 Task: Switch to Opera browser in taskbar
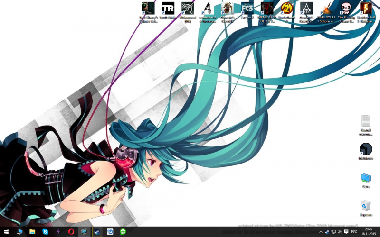[71, 232]
